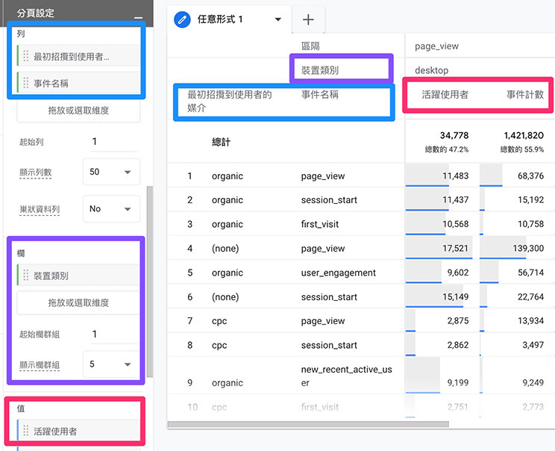Click organic in row 1
555x451 pixels.
(x=228, y=176)
